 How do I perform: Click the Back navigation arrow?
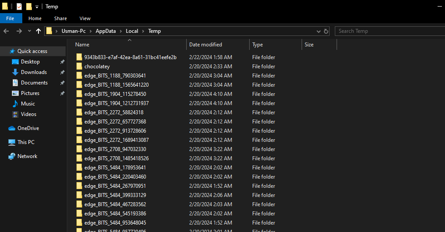tap(6, 31)
